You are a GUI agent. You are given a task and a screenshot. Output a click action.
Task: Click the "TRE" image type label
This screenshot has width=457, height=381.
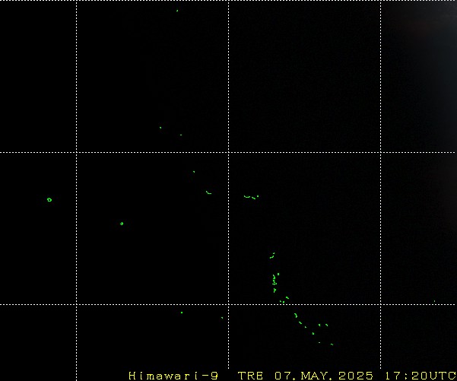(250, 376)
